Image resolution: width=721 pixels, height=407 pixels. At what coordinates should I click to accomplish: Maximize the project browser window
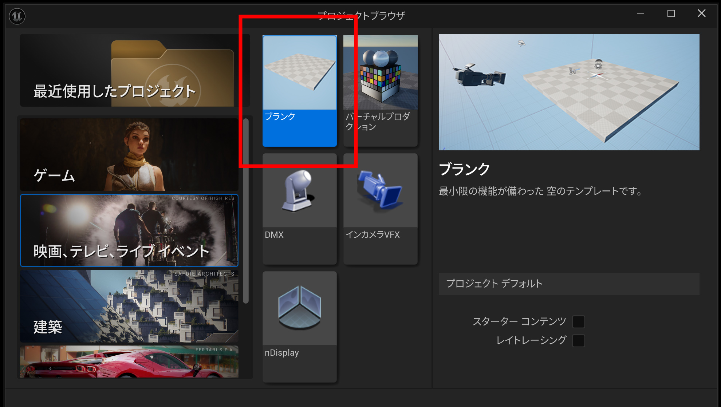[x=671, y=14]
